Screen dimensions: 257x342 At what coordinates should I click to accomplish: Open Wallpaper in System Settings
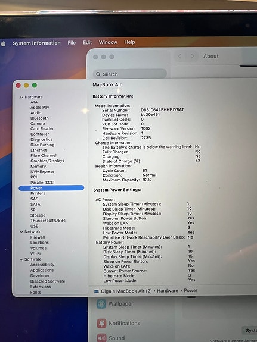[x=115, y=304]
